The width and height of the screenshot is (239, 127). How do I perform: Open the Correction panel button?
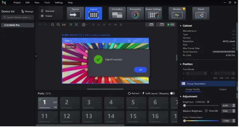118,13
